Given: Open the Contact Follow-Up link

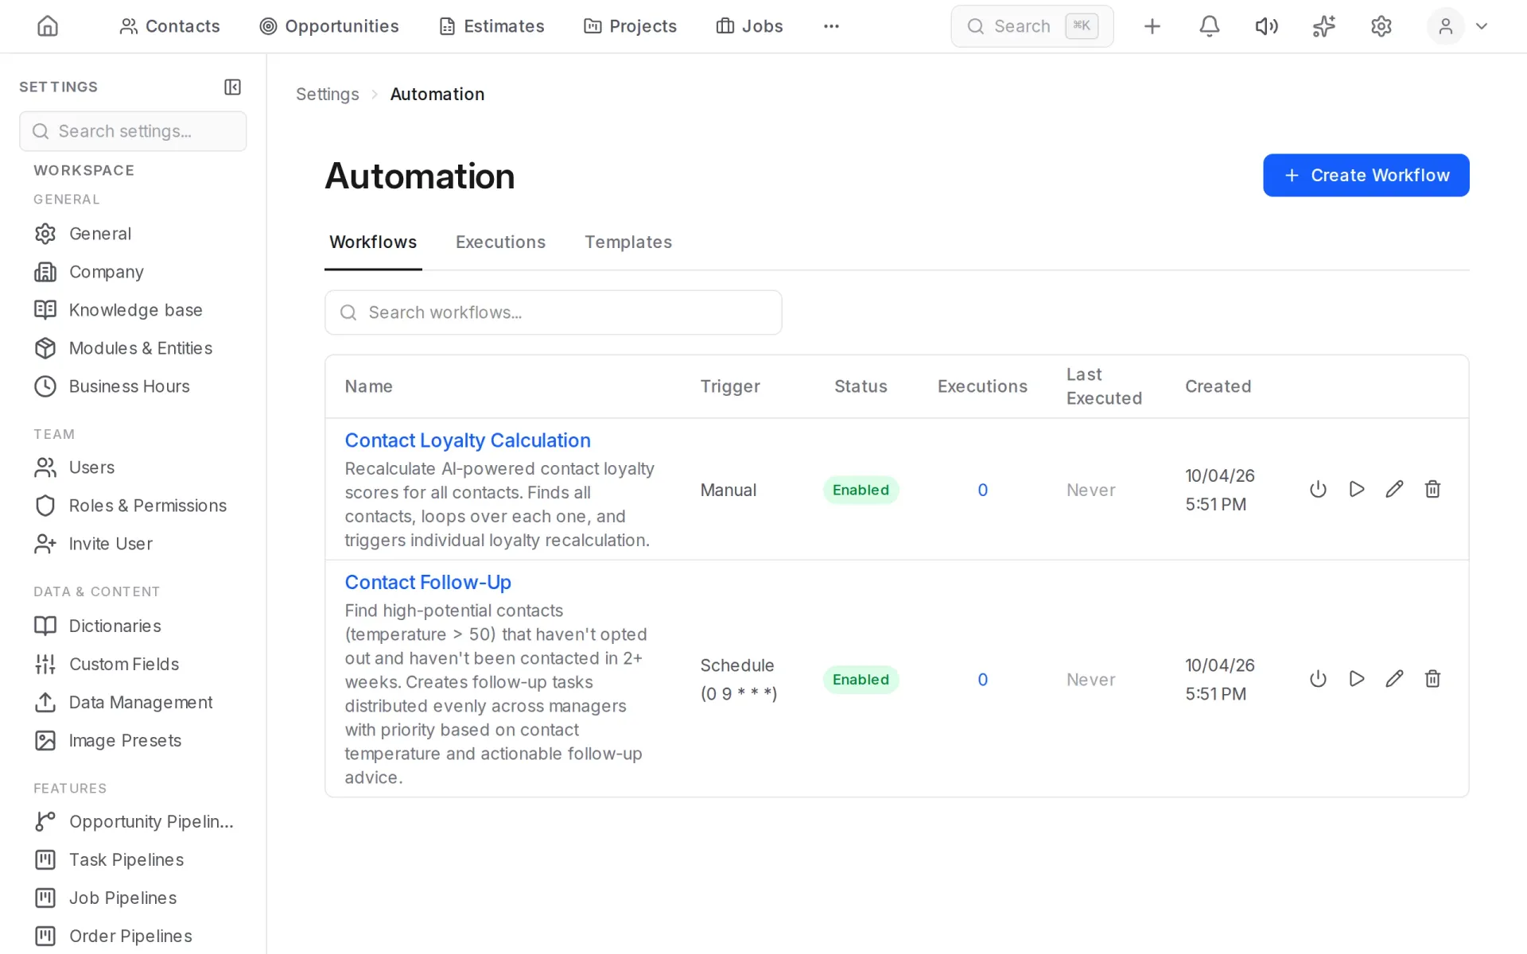Looking at the screenshot, I should pyautogui.click(x=428, y=582).
